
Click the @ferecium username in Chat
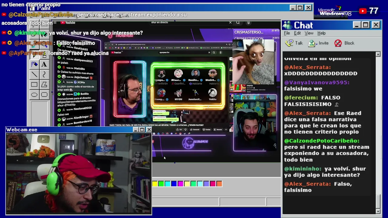click(x=301, y=97)
